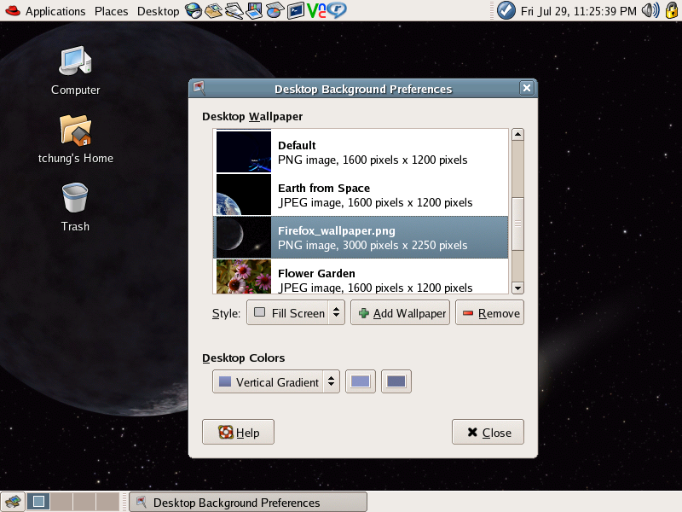This screenshot has height=512, width=682.
Task: Select the Flower Garden wallpaper
Action: pos(361,276)
